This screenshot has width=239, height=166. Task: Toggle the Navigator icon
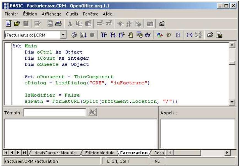(120, 24)
